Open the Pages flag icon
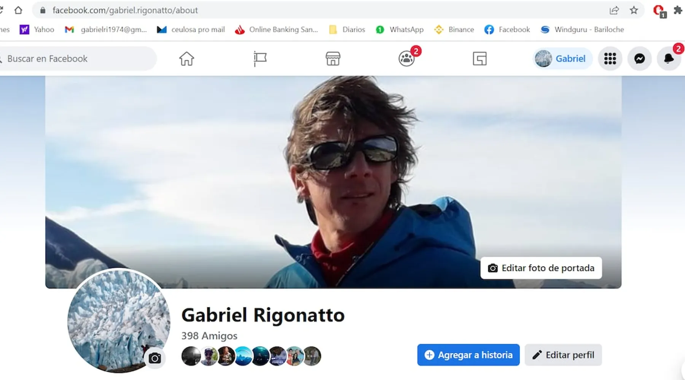685x380 pixels. (x=260, y=59)
